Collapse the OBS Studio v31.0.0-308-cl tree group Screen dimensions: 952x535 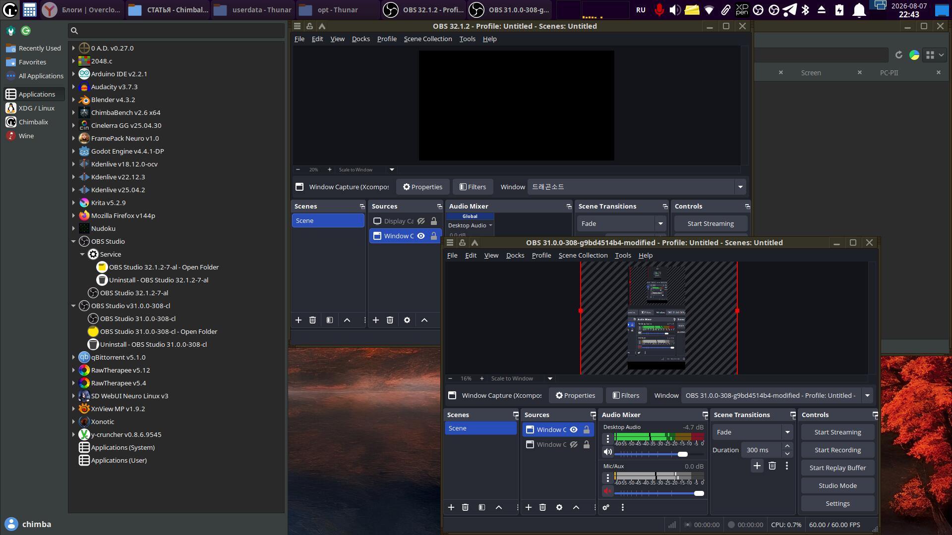click(73, 306)
